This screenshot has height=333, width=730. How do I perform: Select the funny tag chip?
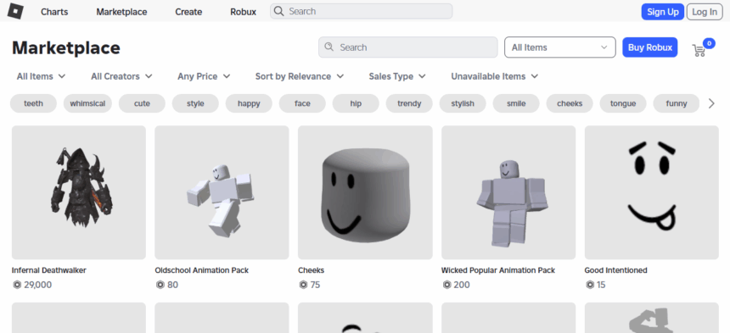tap(677, 103)
